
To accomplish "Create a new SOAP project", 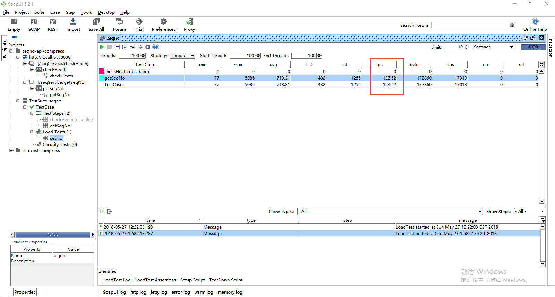I will pos(34,25).
